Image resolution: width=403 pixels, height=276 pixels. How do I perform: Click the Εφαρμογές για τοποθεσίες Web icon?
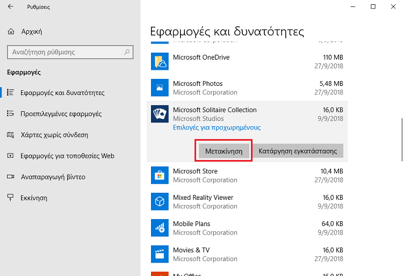coord(10,156)
